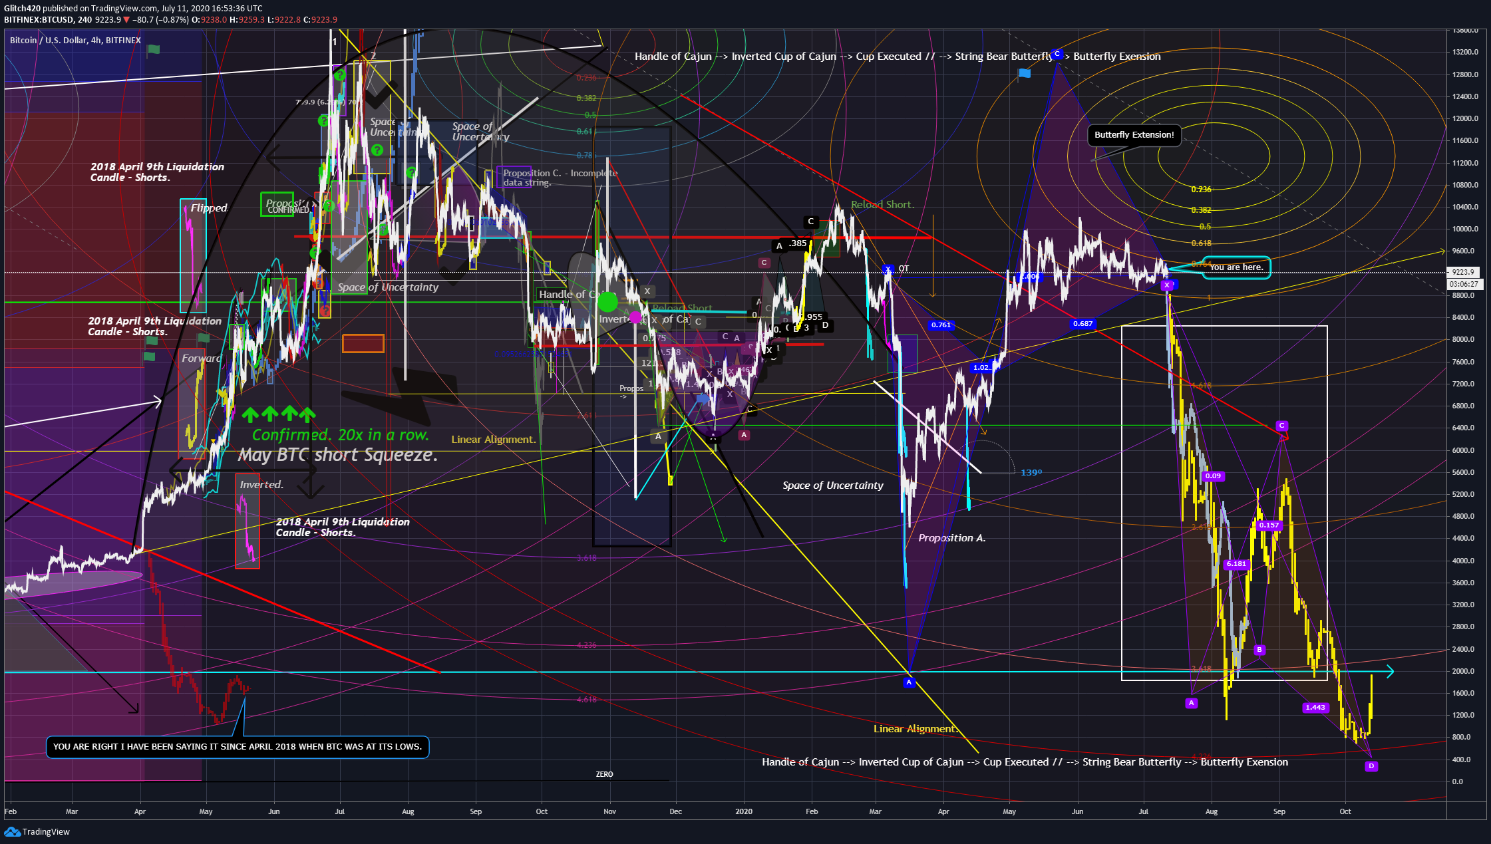The width and height of the screenshot is (1491, 844).
Task: Click the orange rectangle shape on the chart
Action: coord(363,343)
